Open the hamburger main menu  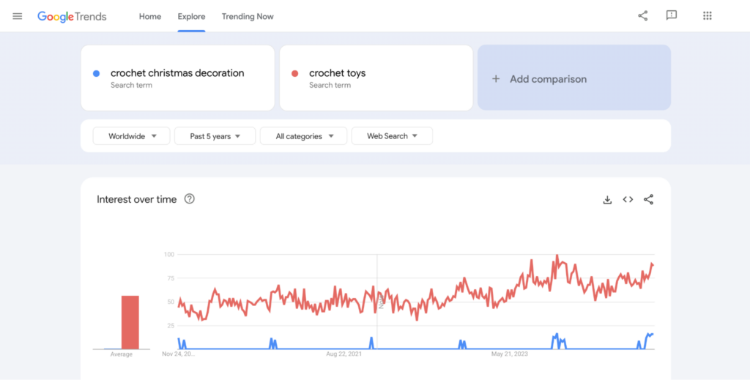point(18,16)
